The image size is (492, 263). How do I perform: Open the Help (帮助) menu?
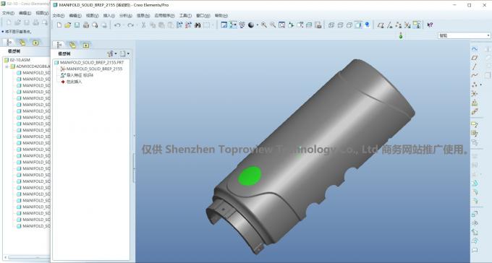pyautogui.click(x=221, y=16)
